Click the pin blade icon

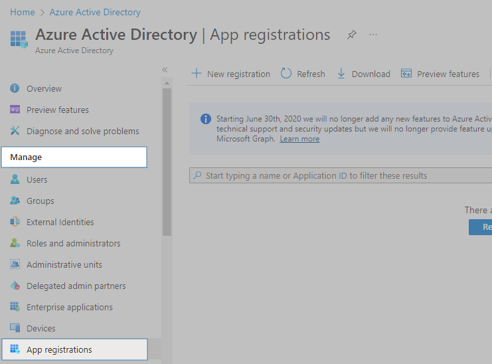coord(352,35)
